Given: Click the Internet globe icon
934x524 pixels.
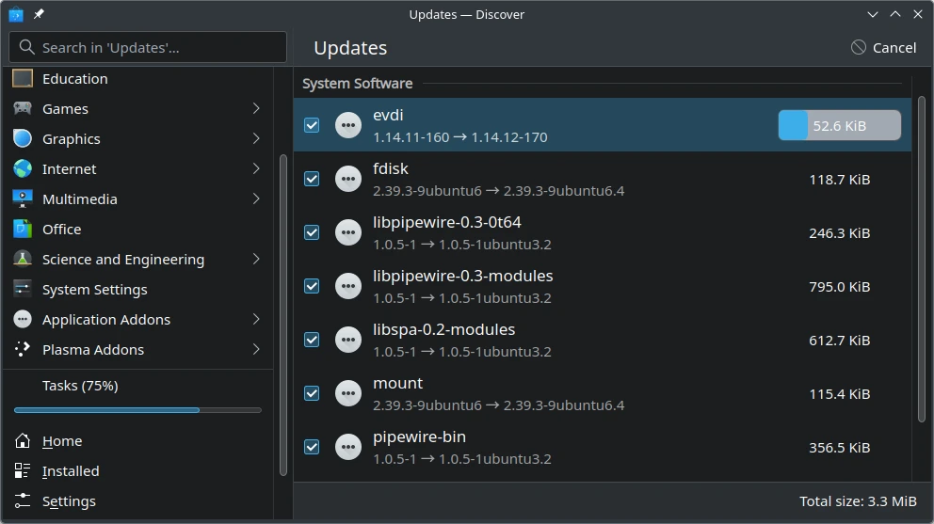Looking at the screenshot, I should [23, 169].
